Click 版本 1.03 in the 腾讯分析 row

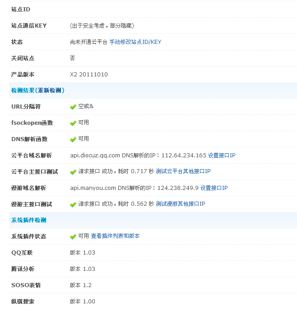83,269
